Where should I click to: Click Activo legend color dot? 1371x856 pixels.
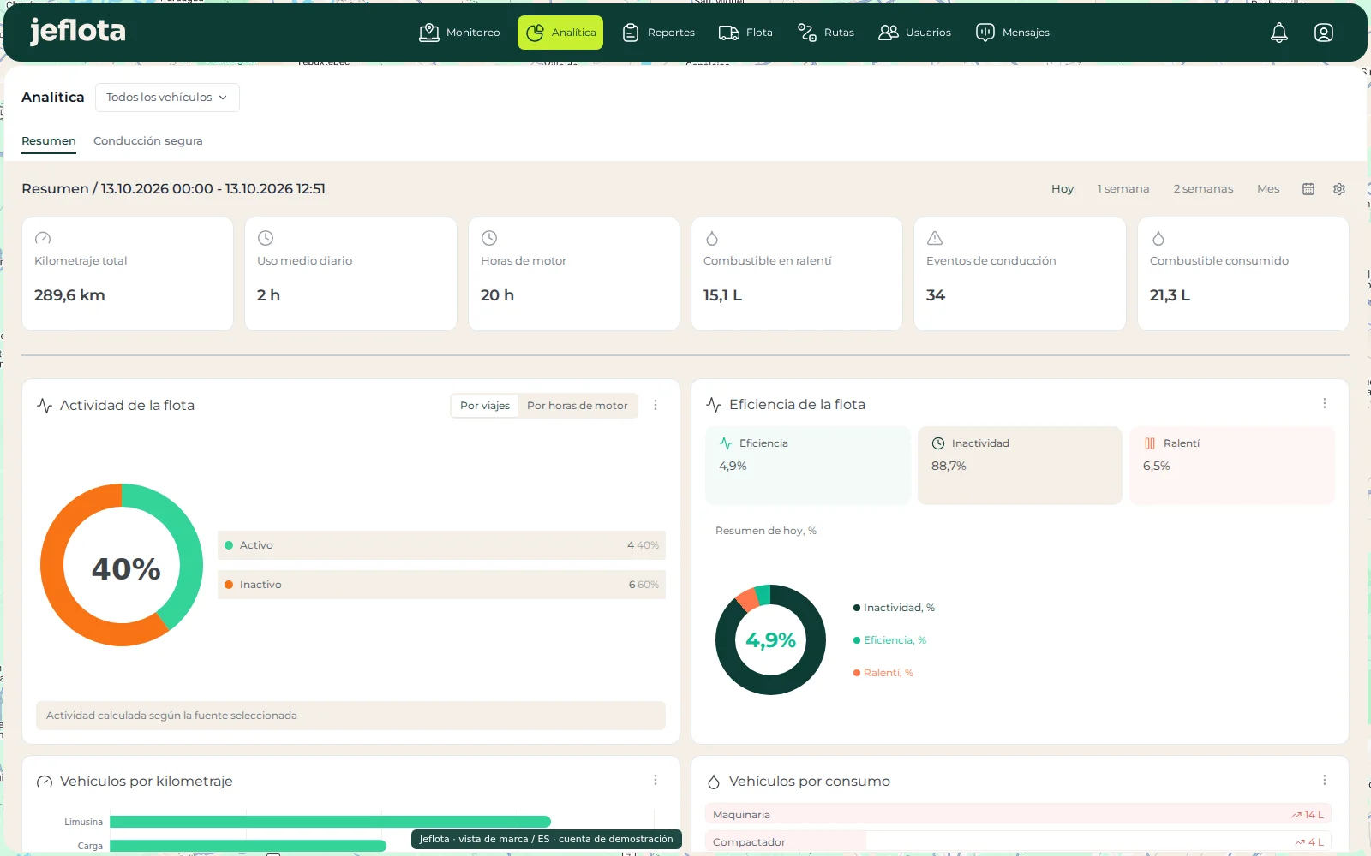tap(229, 545)
